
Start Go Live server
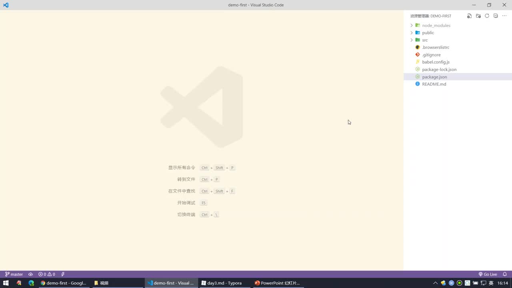488,274
